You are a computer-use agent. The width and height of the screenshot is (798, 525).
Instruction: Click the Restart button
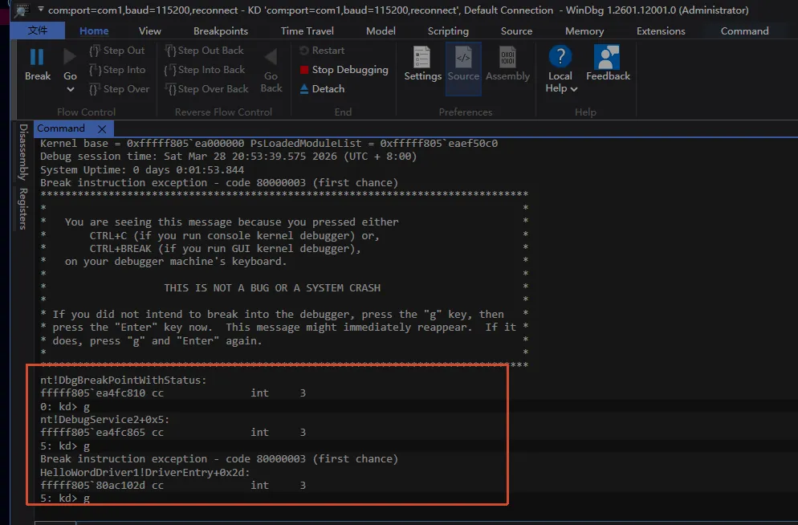pyautogui.click(x=322, y=51)
